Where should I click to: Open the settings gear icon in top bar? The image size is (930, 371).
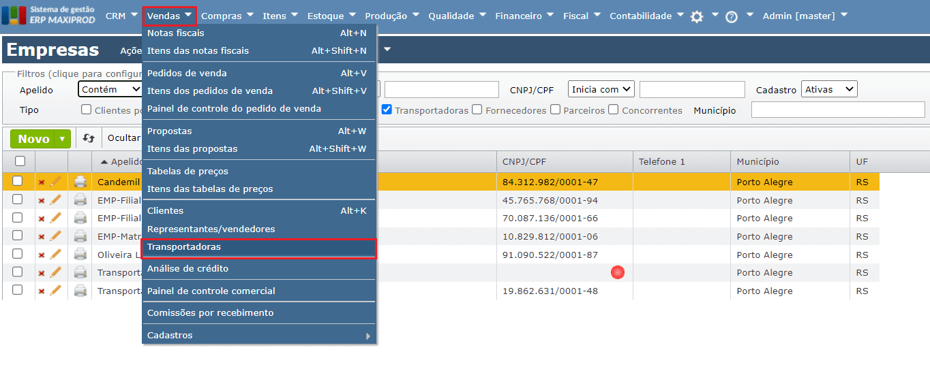pyautogui.click(x=697, y=17)
